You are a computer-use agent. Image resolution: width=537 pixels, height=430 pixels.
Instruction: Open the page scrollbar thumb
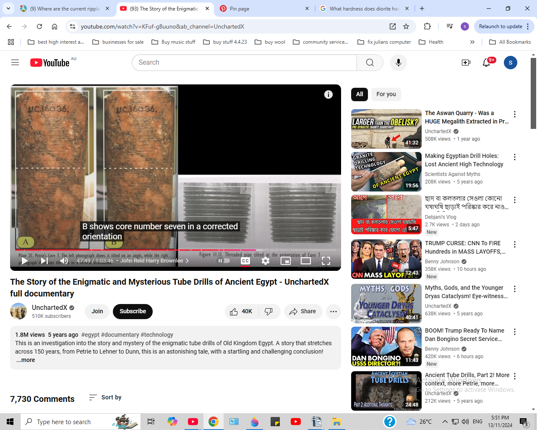(x=533, y=93)
